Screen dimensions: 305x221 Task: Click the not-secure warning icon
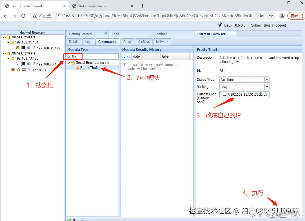point(34,16)
